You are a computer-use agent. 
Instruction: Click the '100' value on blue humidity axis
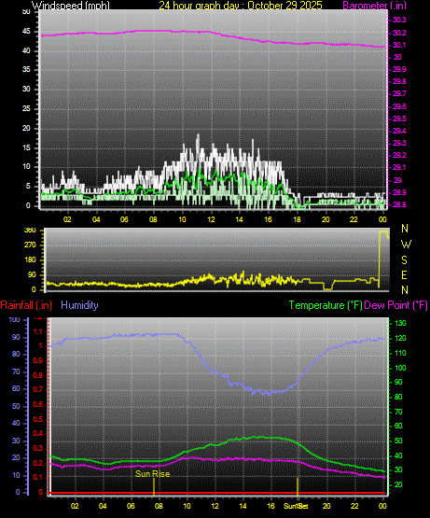[15, 320]
